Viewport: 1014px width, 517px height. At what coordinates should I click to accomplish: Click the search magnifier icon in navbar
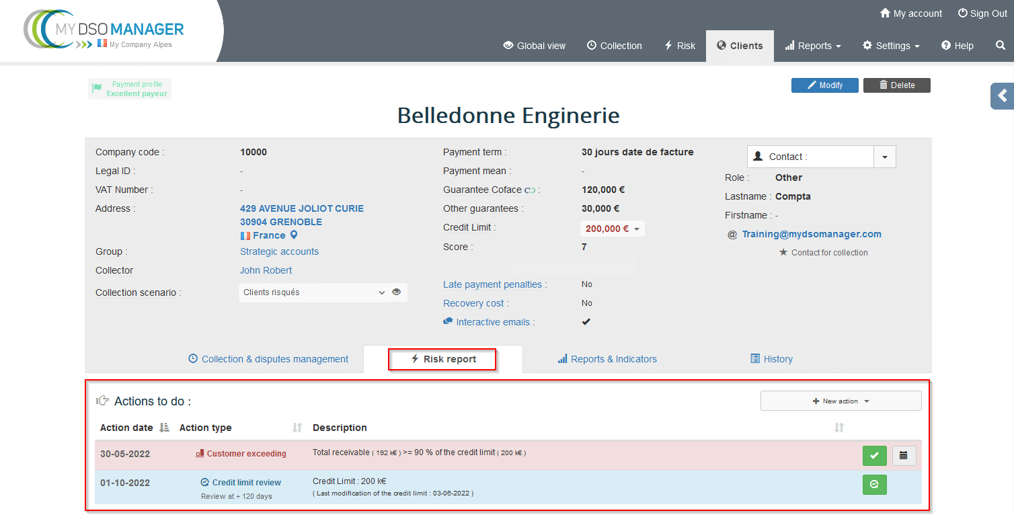1001,46
